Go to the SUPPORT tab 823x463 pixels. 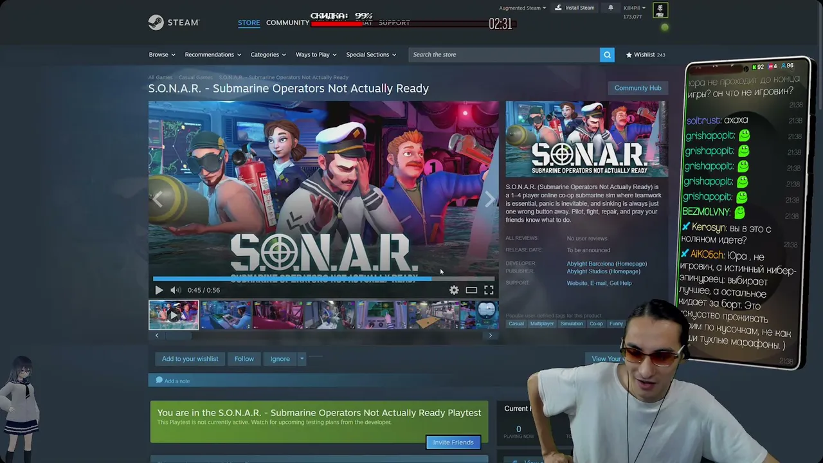pos(394,23)
